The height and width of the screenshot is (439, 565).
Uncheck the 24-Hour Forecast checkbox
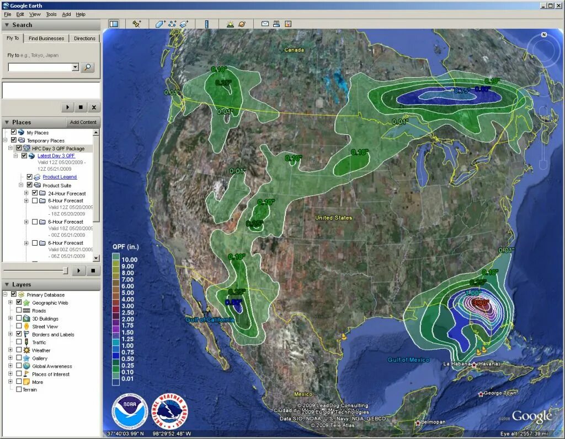pyautogui.click(x=35, y=193)
